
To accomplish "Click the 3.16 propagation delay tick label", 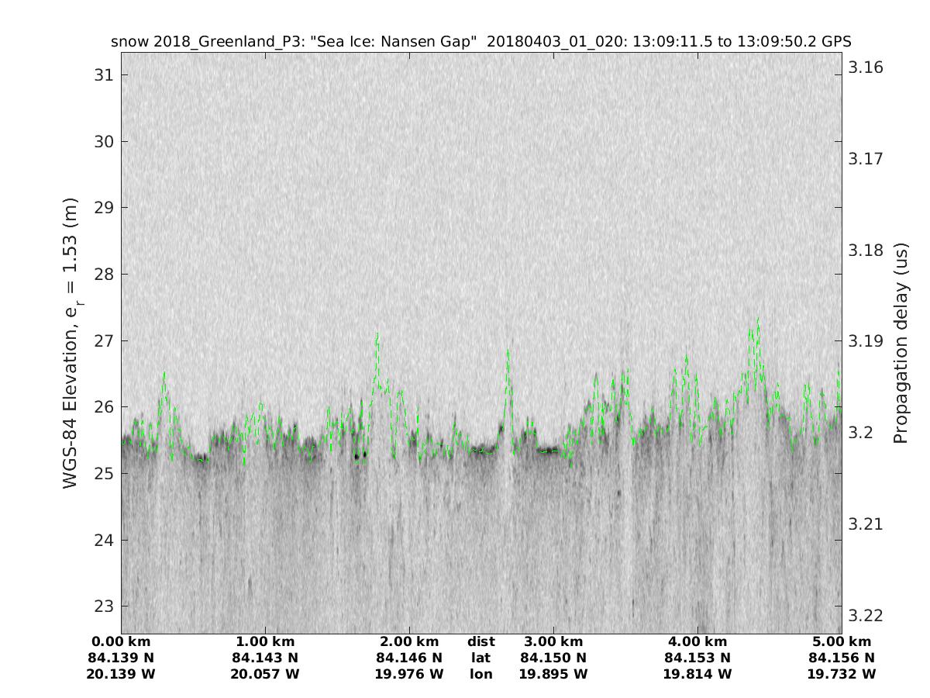I will [865, 67].
